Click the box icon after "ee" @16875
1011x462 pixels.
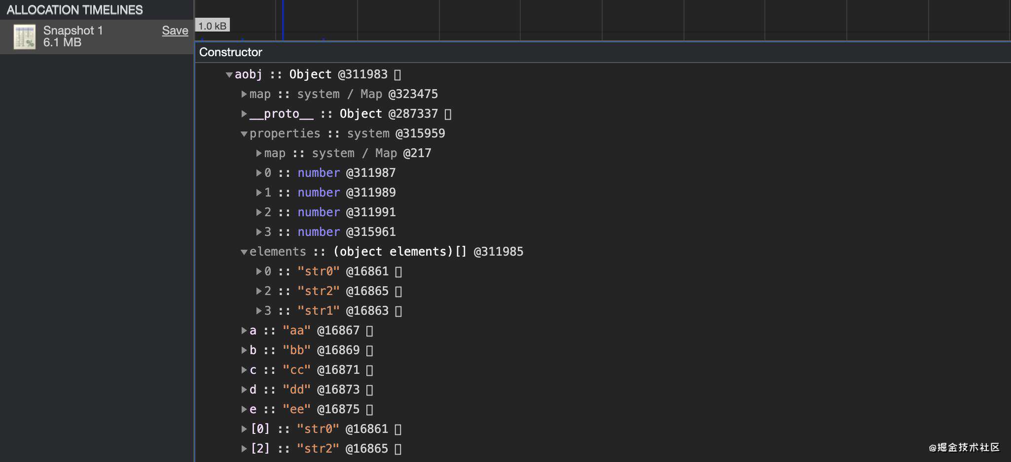coord(369,410)
